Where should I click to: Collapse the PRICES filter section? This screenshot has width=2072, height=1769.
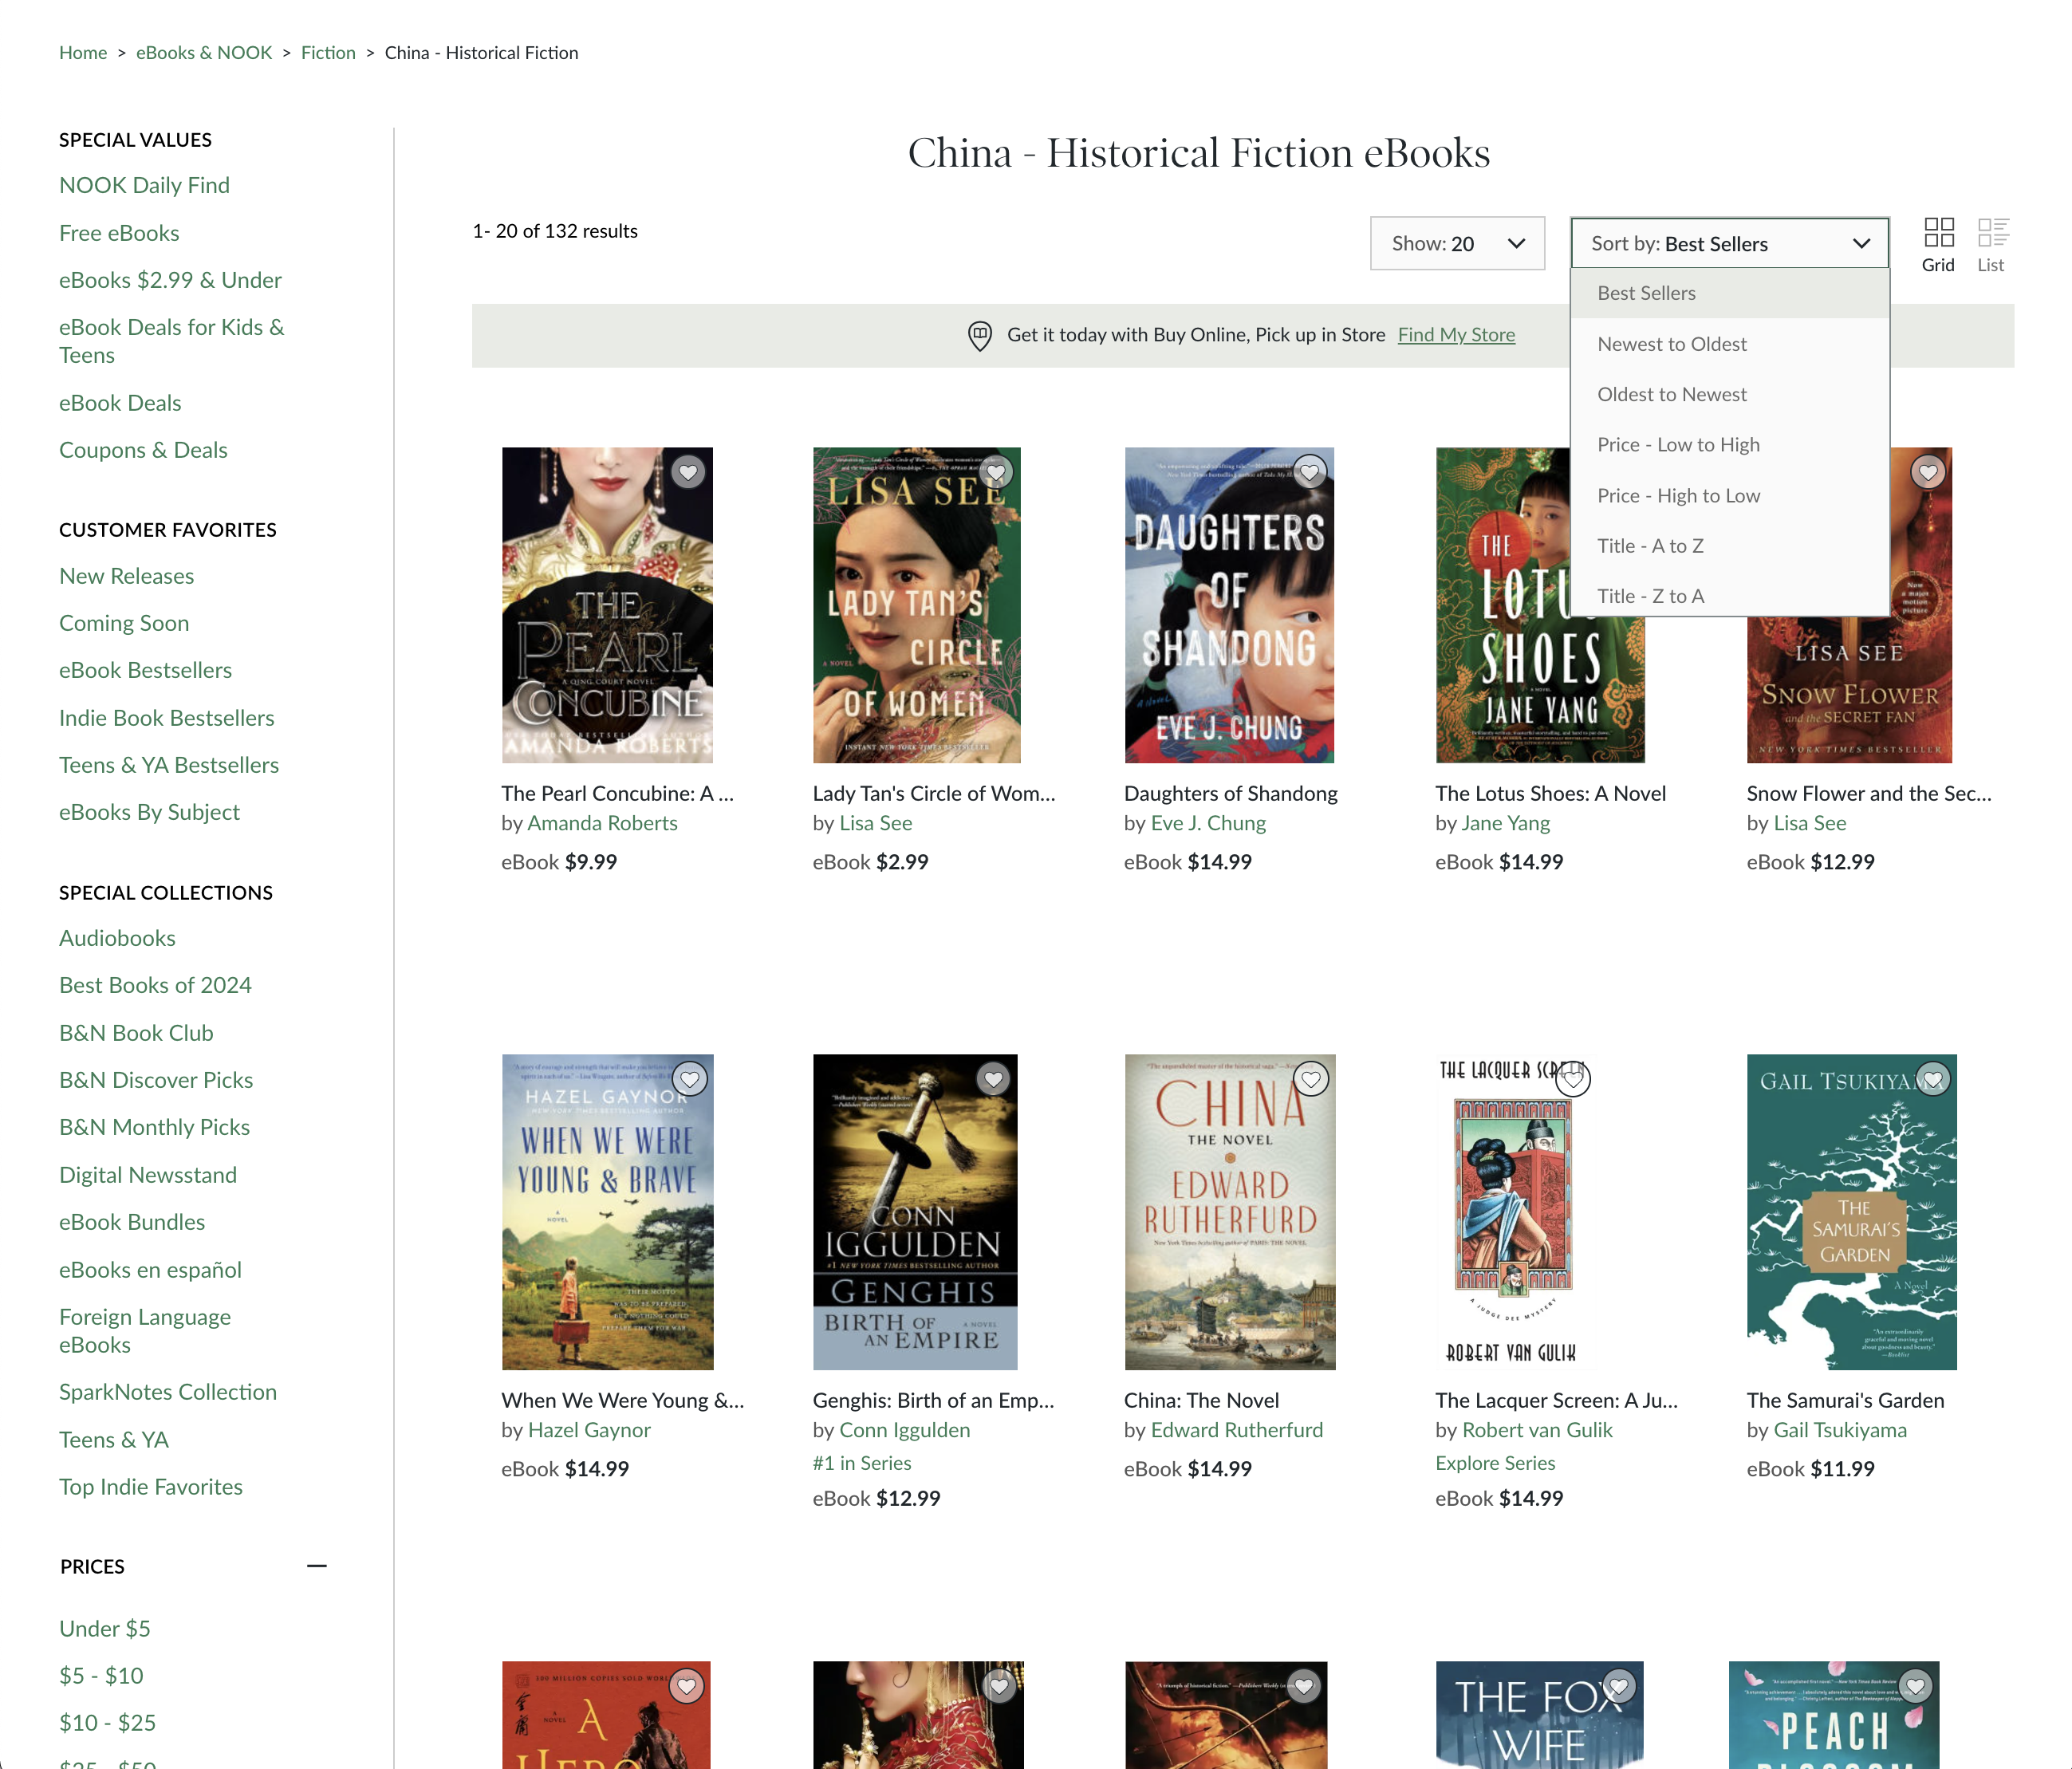point(317,1566)
